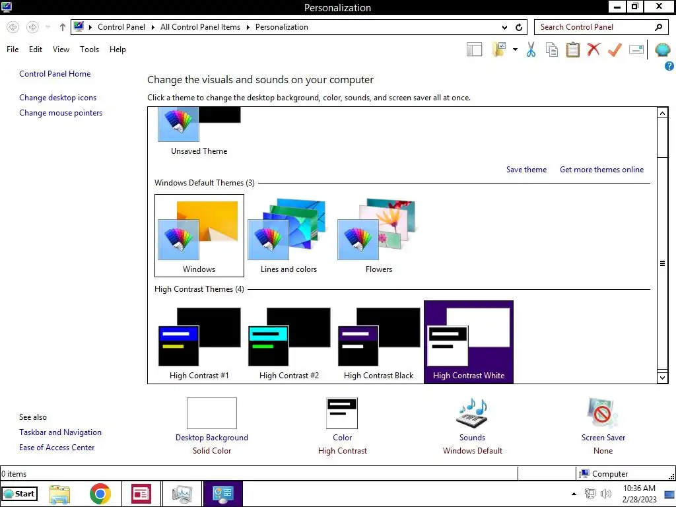Click the Properties toolbar icon

click(636, 50)
